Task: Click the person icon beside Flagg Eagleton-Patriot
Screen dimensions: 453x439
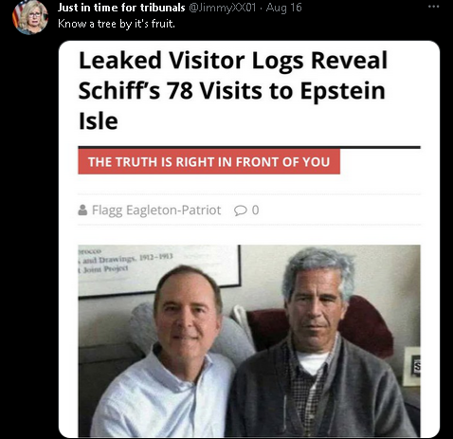Action: (x=82, y=210)
